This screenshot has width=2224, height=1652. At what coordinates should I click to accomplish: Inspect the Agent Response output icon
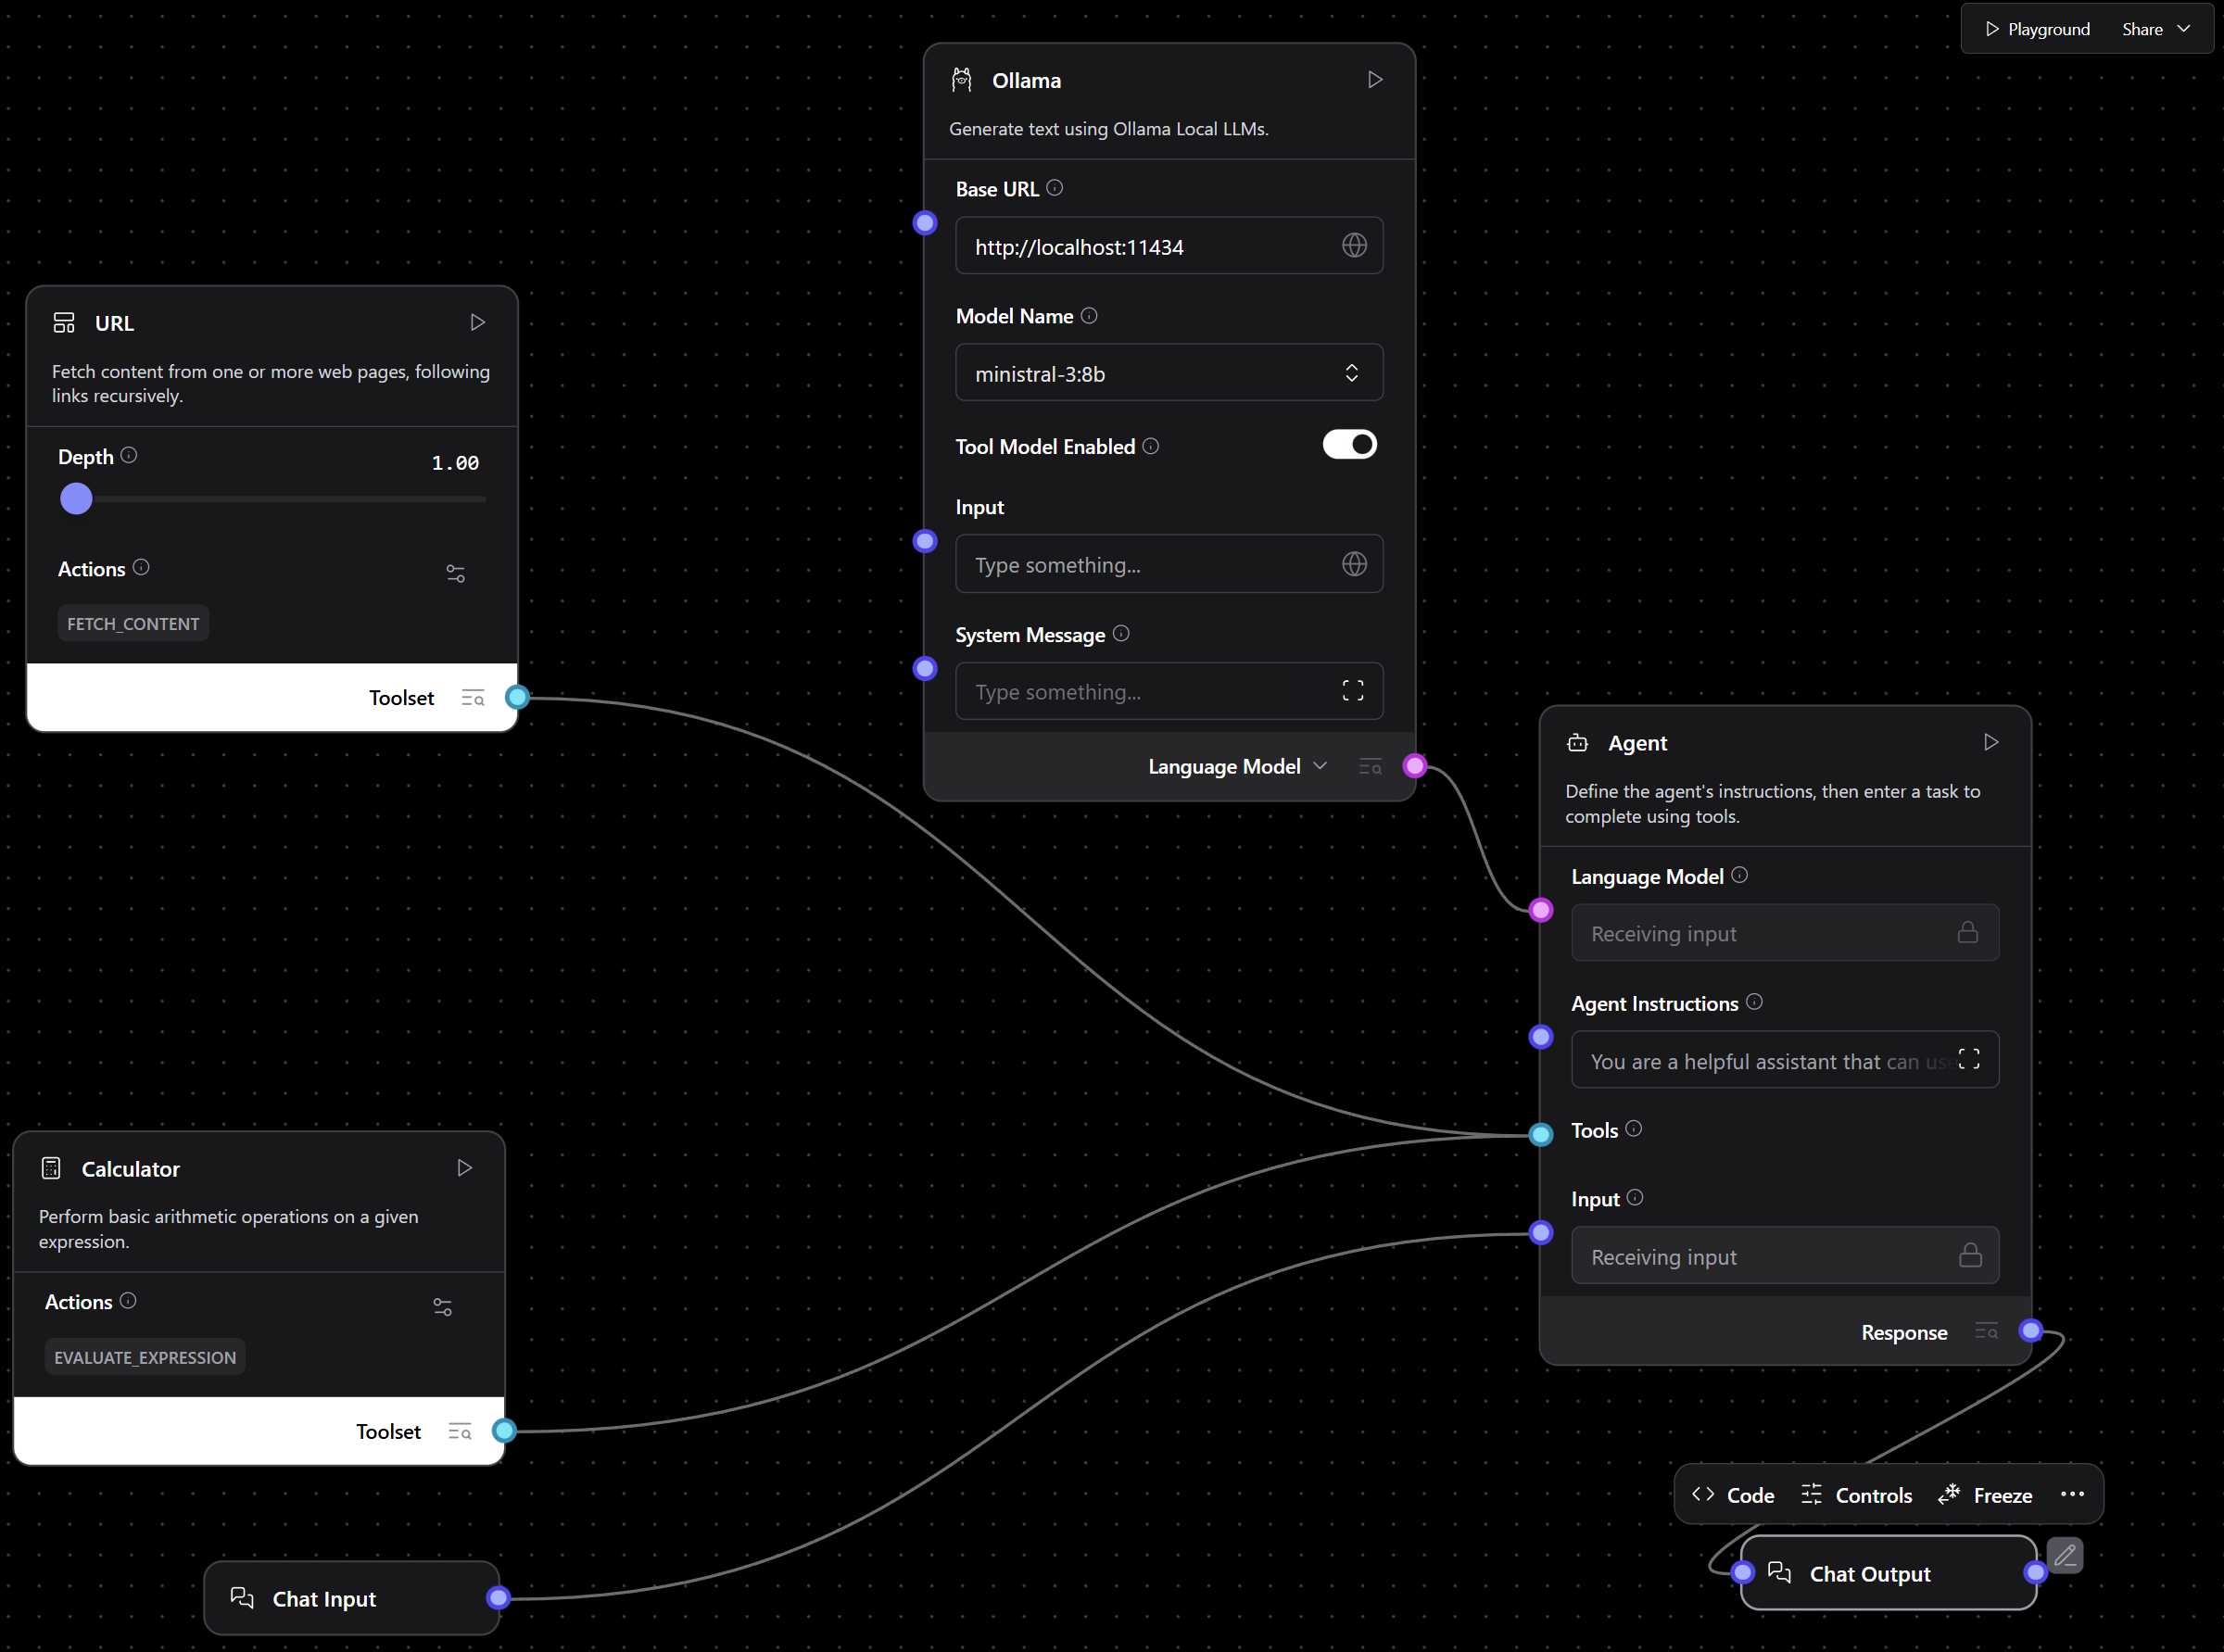[x=1986, y=1331]
